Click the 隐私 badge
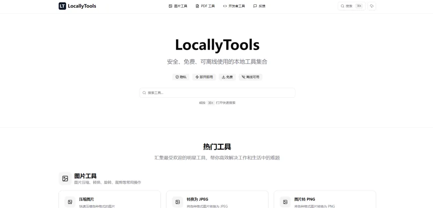The height and width of the screenshot is (208, 433). [x=181, y=77]
